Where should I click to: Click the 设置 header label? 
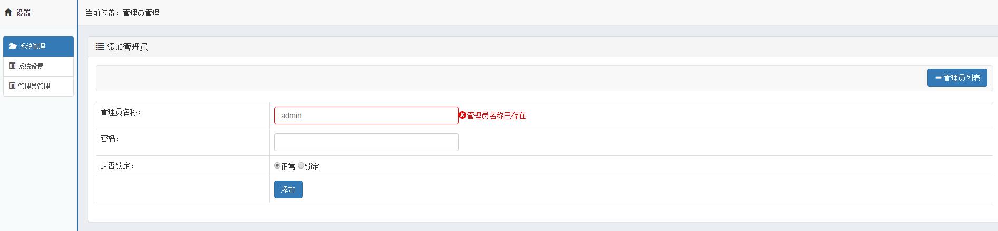23,13
